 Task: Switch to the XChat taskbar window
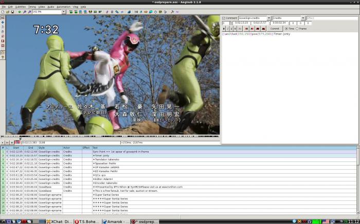60,221
